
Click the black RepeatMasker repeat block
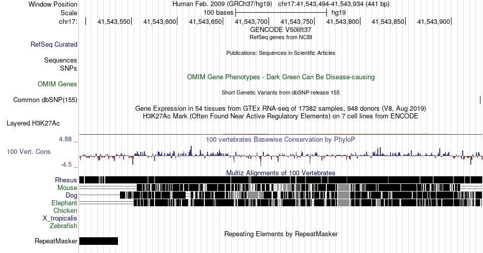pos(99,241)
